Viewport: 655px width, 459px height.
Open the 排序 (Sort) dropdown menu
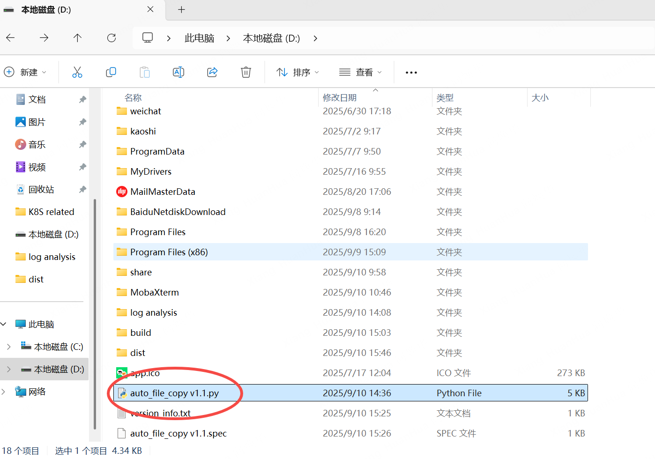click(298, 72)
